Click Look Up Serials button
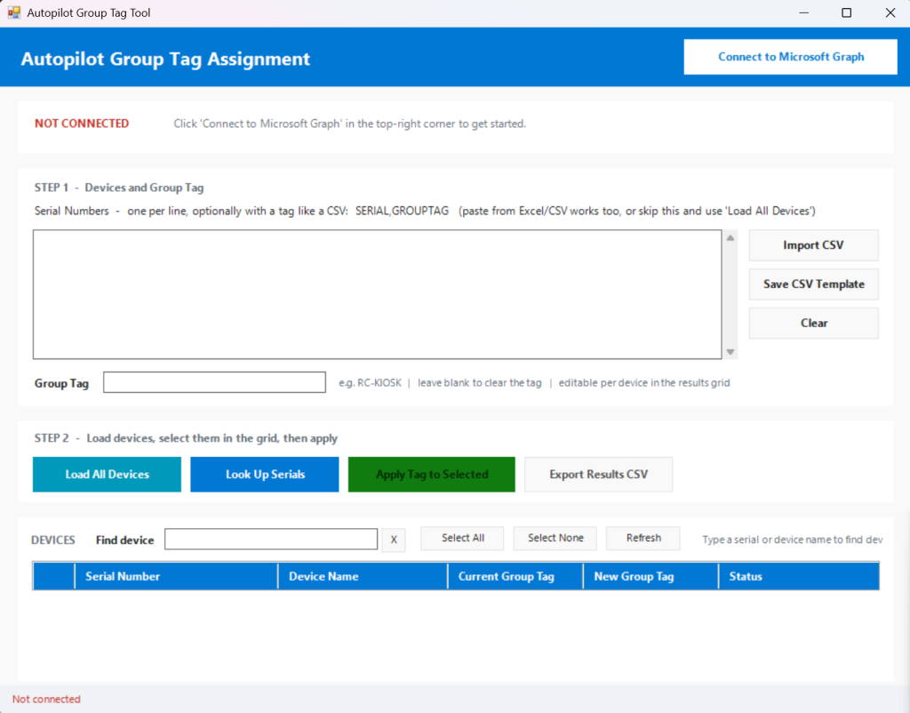This screenshot has height=713, width=910. [x=265, y=475]
